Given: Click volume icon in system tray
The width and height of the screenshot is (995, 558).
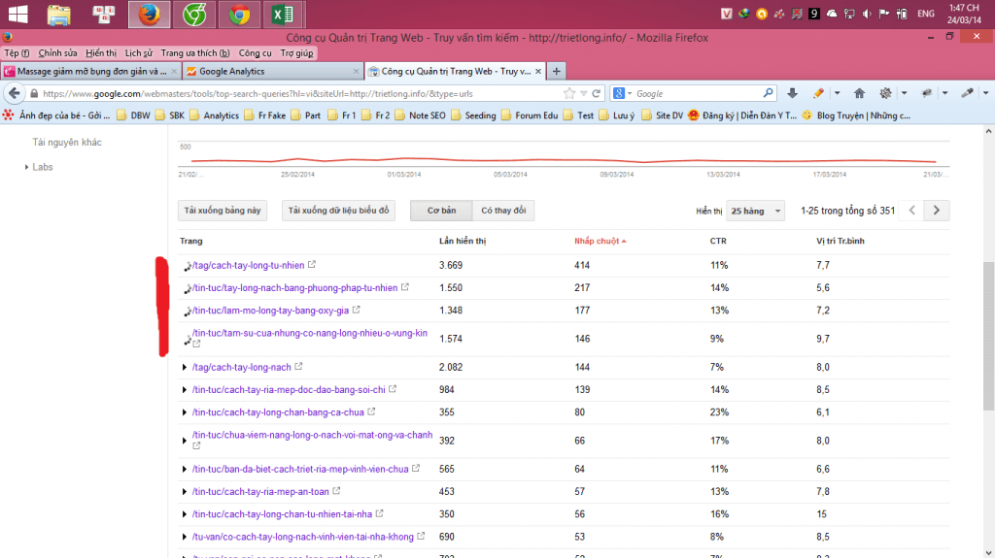Looking at the screenshot, I should pos(867,14).
